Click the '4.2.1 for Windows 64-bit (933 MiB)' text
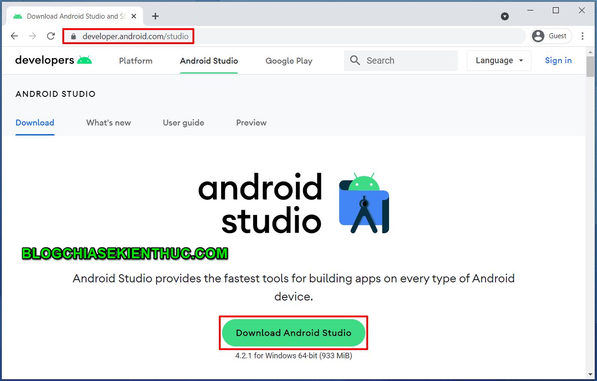Screen dimensions: 597x381 293,356
